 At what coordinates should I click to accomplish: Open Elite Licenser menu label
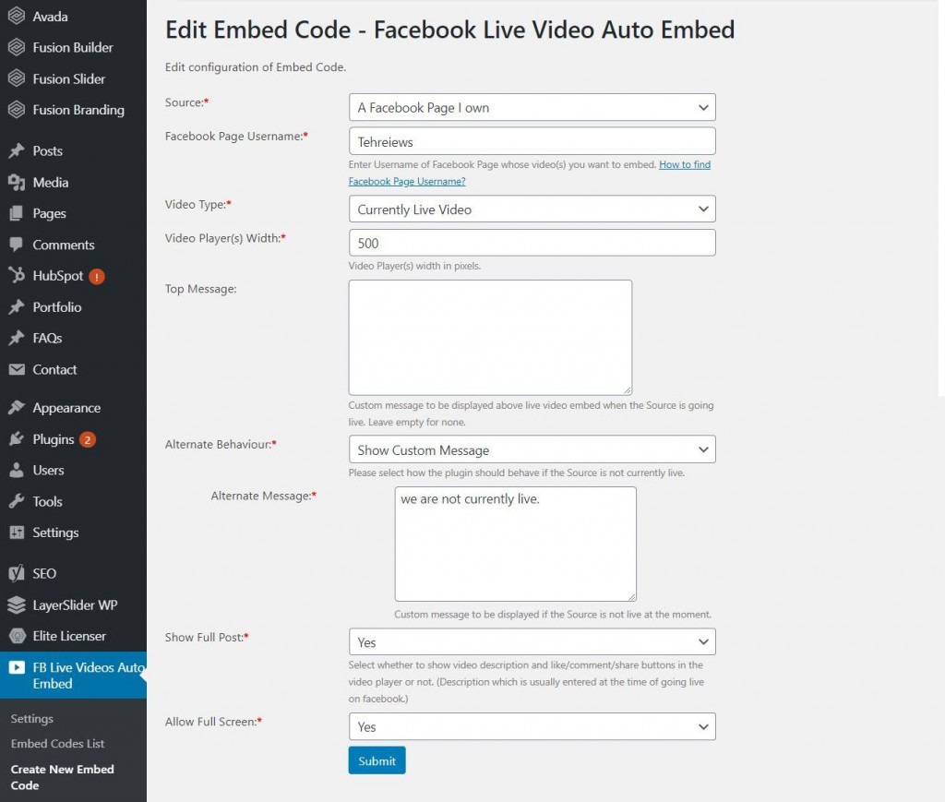[68, 636]
